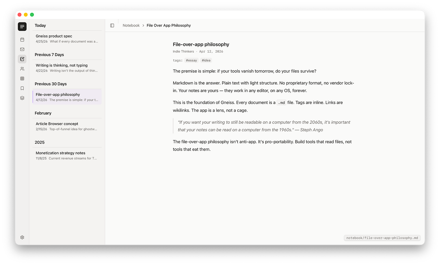Open the calendar view icon in sidebar
Image resolution: width=440 pixels, height=265 pixels.
click(22, 40)
